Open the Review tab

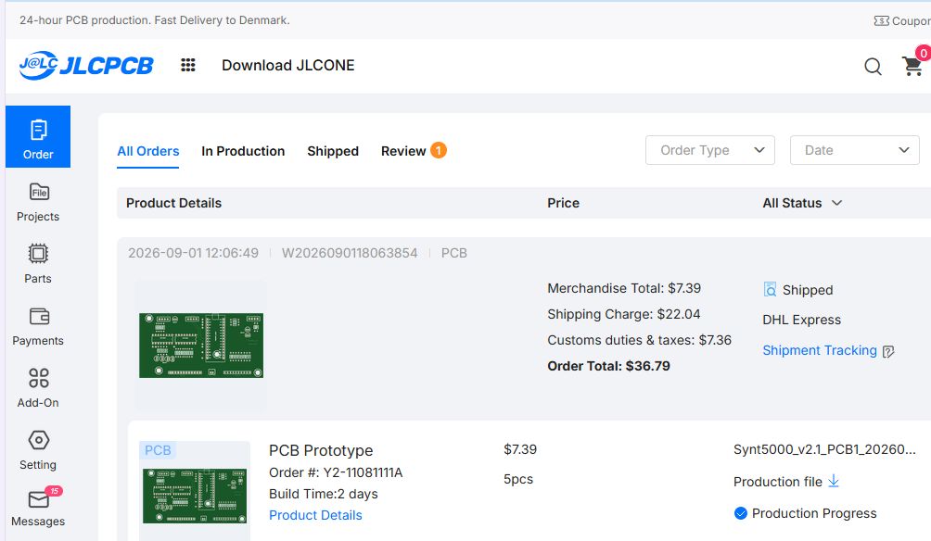tap(414, 151)
